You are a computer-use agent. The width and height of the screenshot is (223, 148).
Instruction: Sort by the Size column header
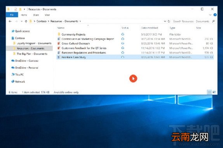199,28
